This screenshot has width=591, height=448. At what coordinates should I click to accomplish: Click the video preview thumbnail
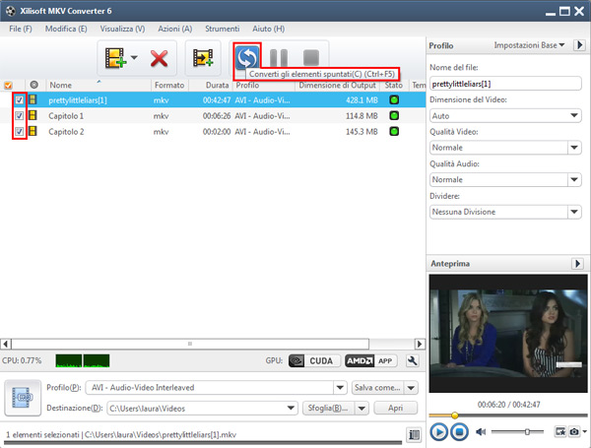pyautogui.click(x=508, y=334)
